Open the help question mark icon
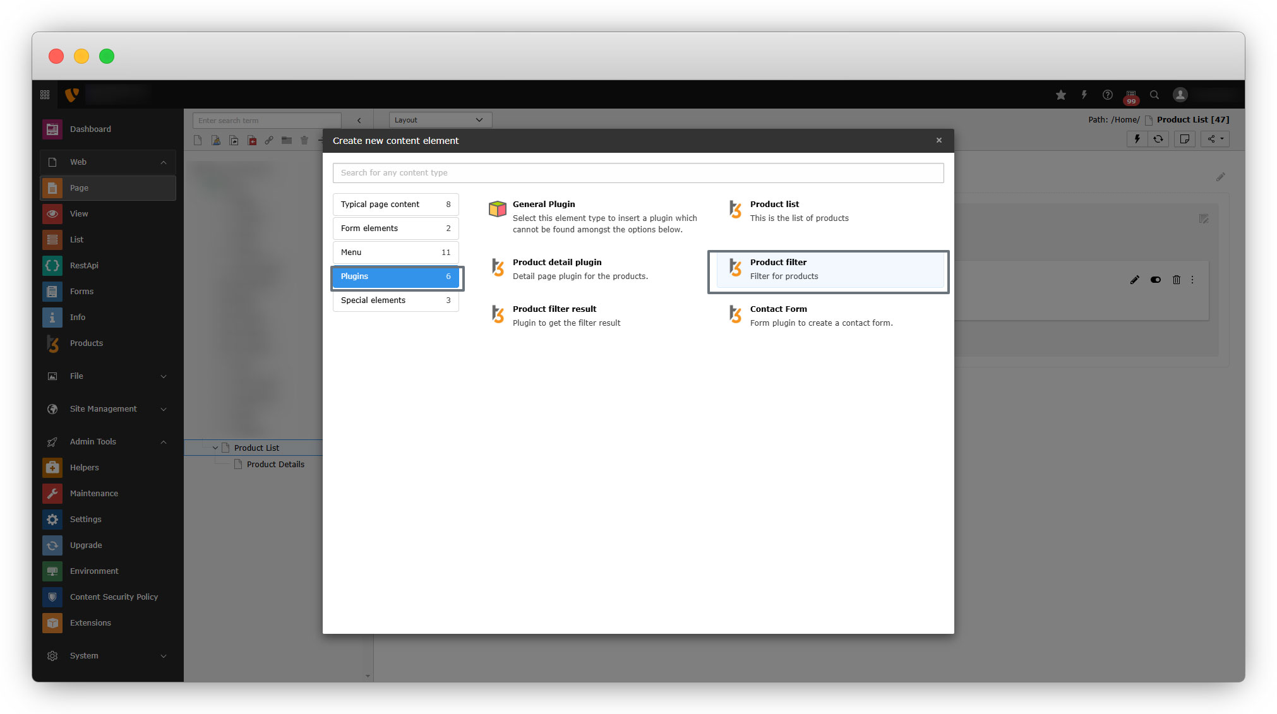This screenshot has height=714, width=1277. click(1107, 95)
